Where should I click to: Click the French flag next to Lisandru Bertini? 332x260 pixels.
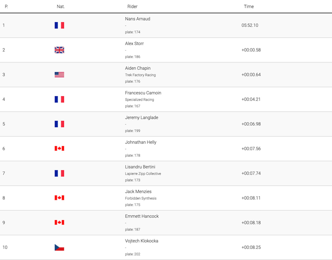(x=59, y=173)
